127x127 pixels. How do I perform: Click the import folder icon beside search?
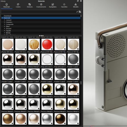pyautogui.click(x=80, y=12)
